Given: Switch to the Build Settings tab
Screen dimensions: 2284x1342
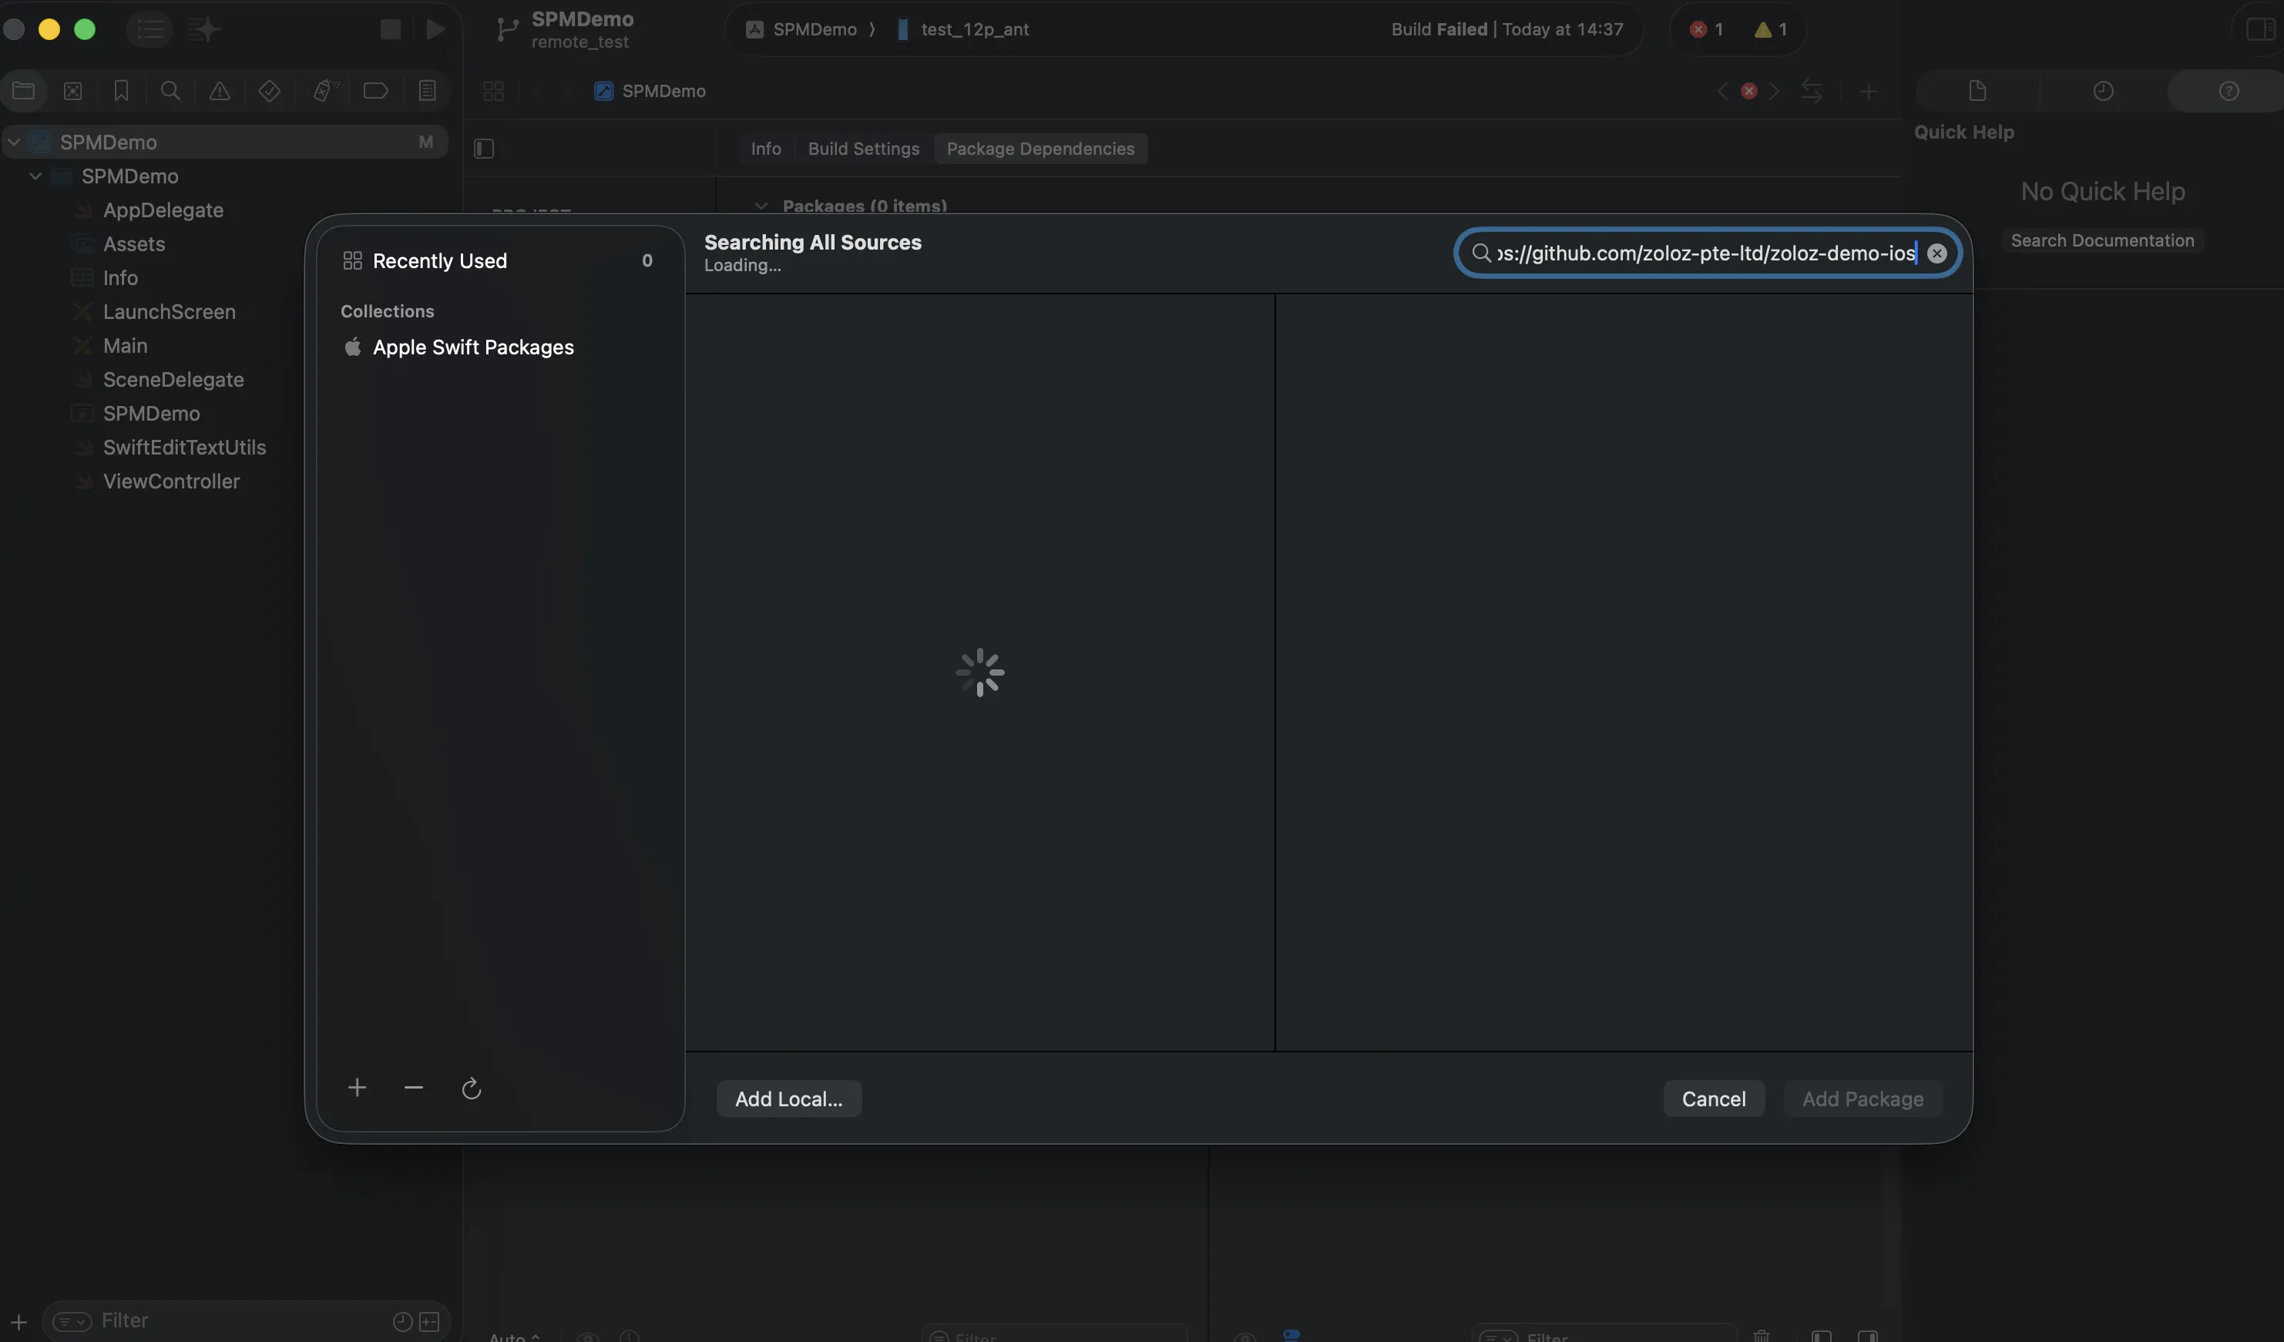Looking at the screenshot, I should [x=864, y=149].
